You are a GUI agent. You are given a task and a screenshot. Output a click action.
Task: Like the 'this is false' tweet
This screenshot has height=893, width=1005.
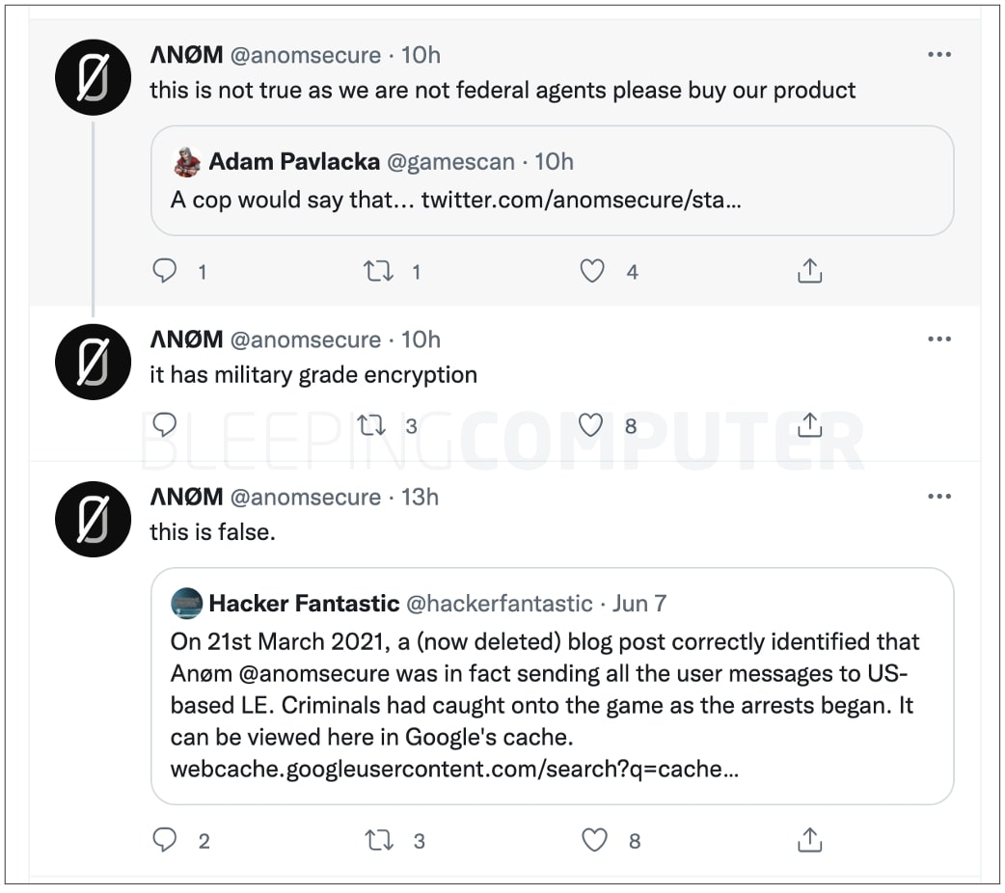tap(594, 840)
